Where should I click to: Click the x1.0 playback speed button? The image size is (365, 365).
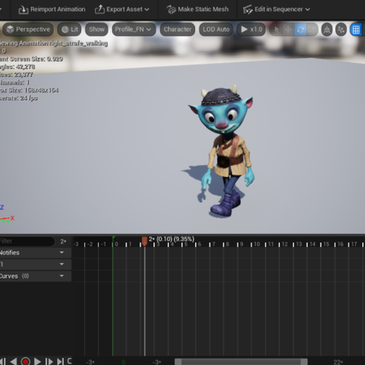tap(251, 29)
